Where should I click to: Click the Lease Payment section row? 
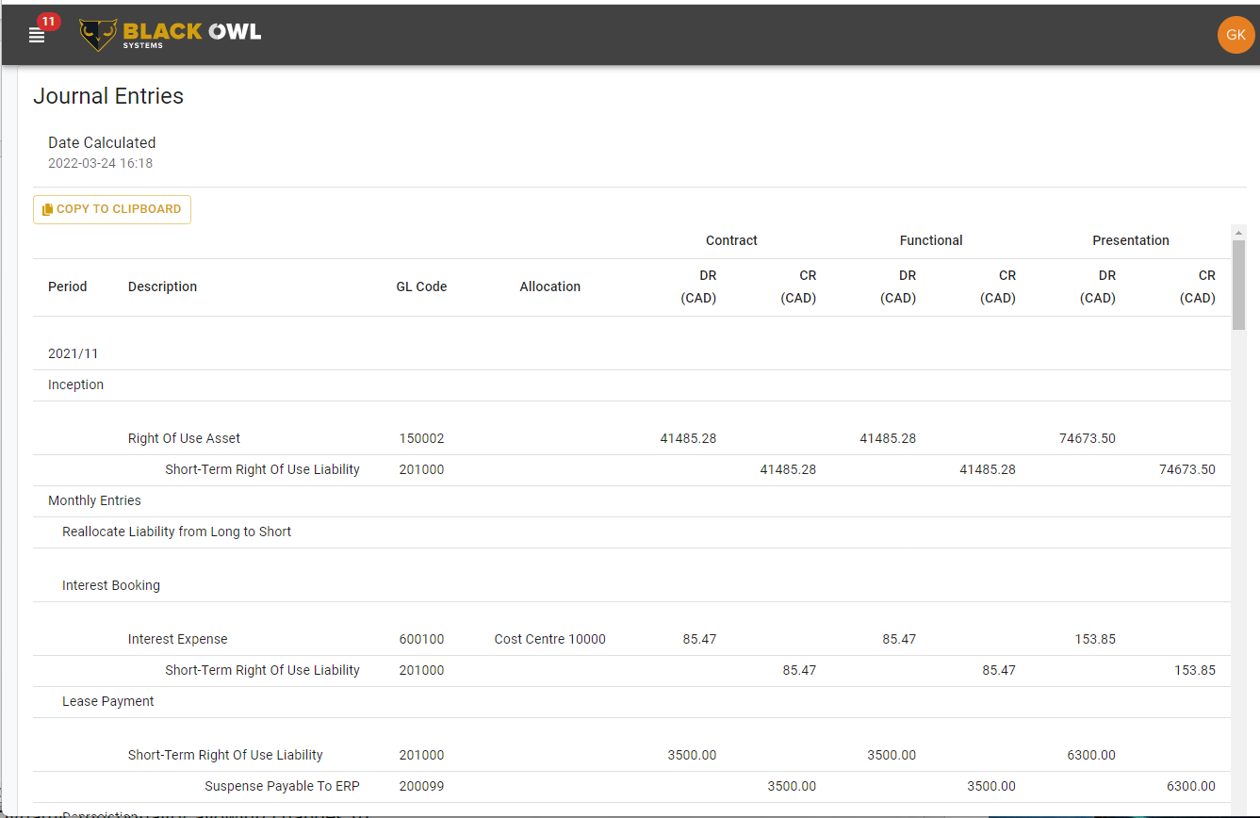coord(108,701)
